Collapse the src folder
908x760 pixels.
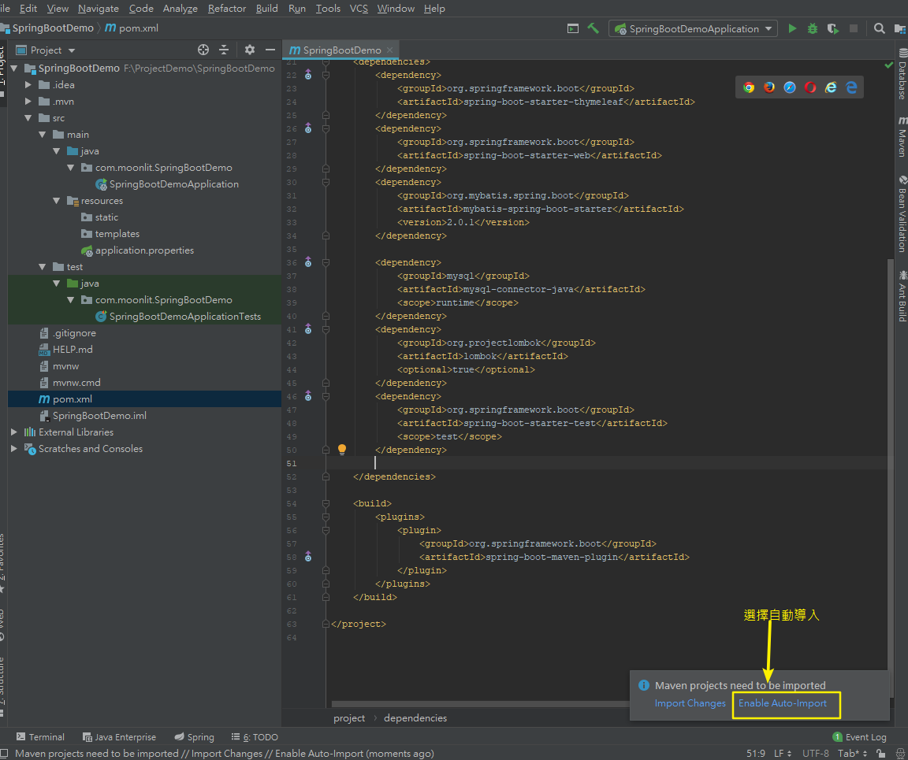pos(28,117)
